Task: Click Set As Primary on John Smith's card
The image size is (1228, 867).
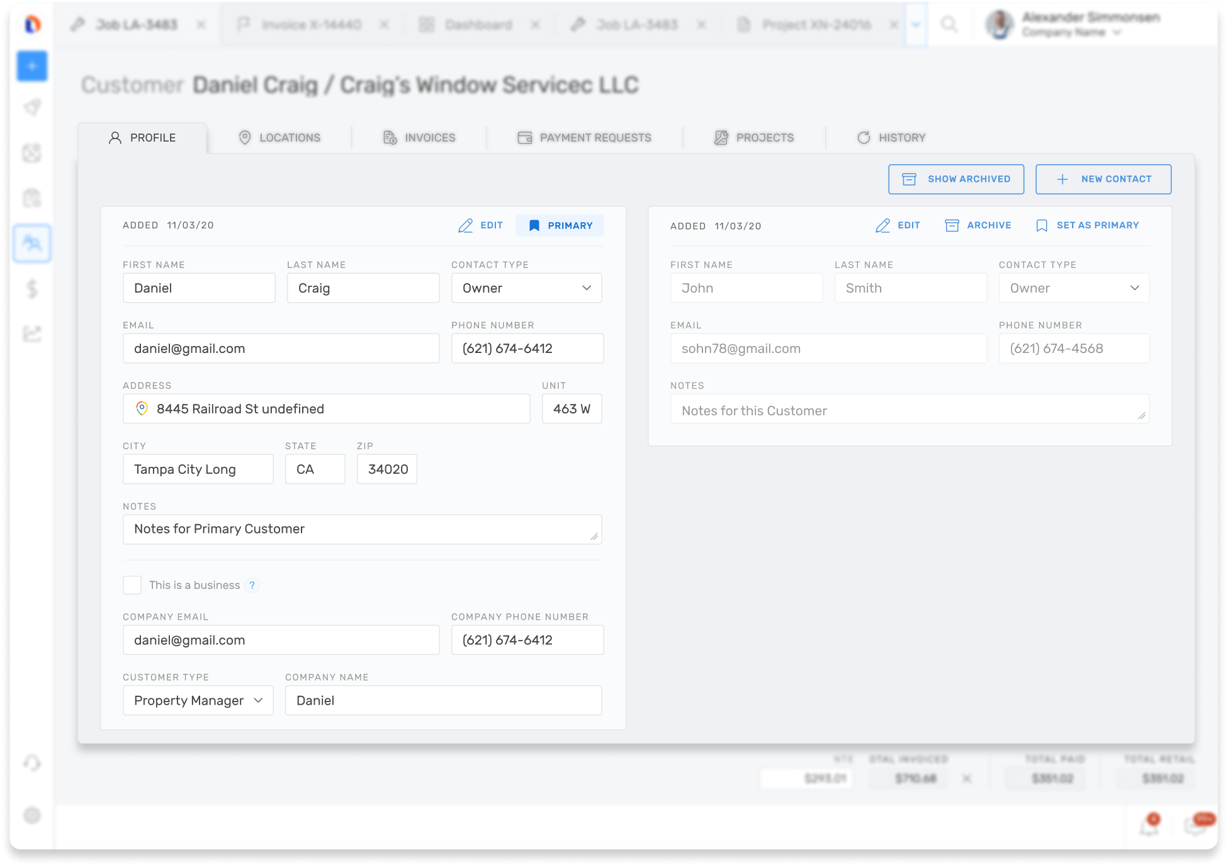Action: (1088, 225)
